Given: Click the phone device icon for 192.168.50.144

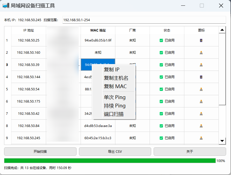Looking at the screenshot, I should tap(201, 77).
